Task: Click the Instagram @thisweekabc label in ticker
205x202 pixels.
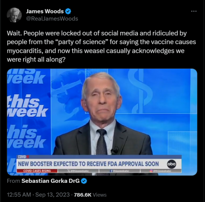Action: coord(161,171)
